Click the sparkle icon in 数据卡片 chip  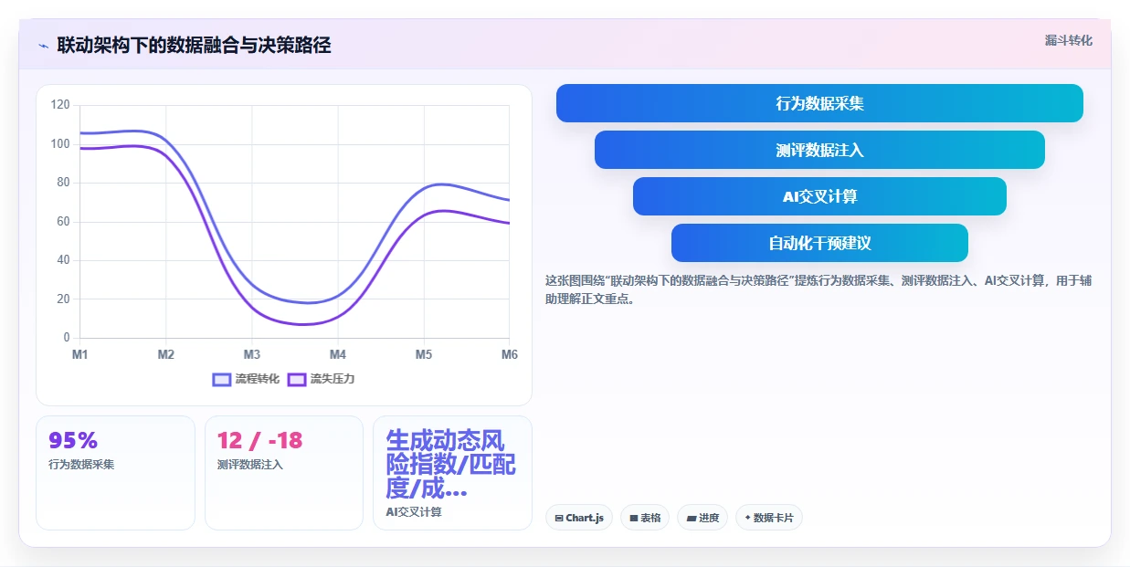[747, 518]
